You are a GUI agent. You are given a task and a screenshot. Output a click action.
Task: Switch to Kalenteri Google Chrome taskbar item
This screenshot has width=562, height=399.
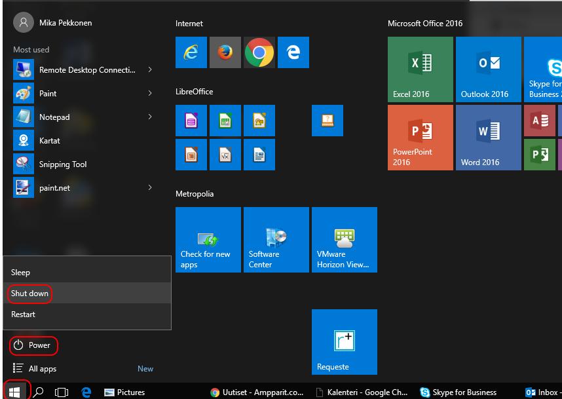pos(362,392)
